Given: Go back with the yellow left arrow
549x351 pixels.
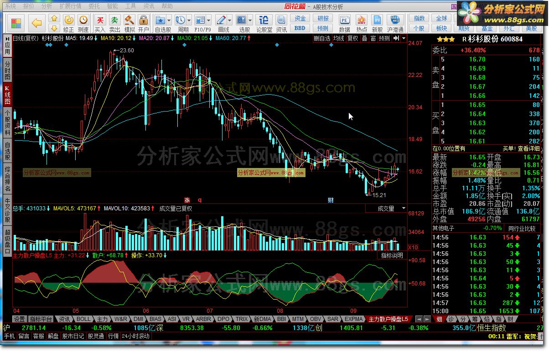Looking at the screenshot, I should (37, 23).
